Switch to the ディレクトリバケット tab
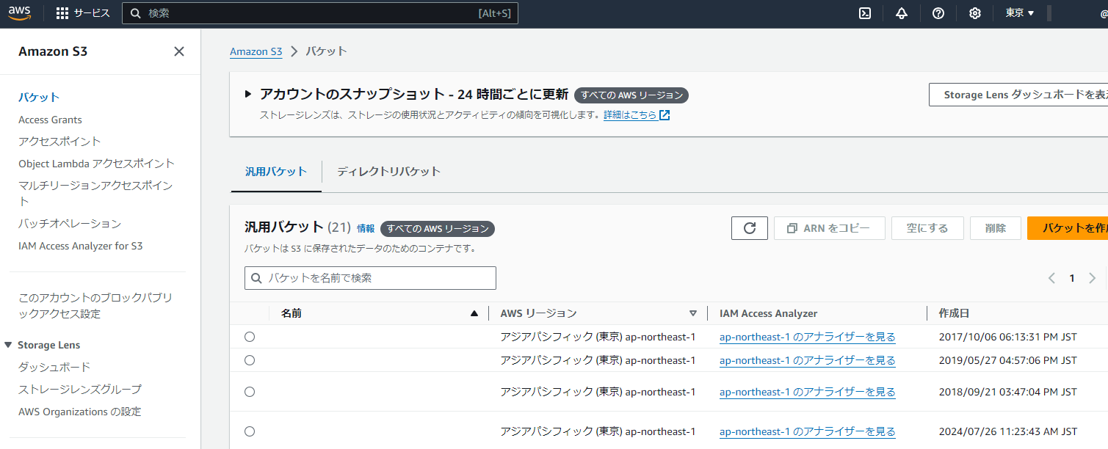 point(388,172)
